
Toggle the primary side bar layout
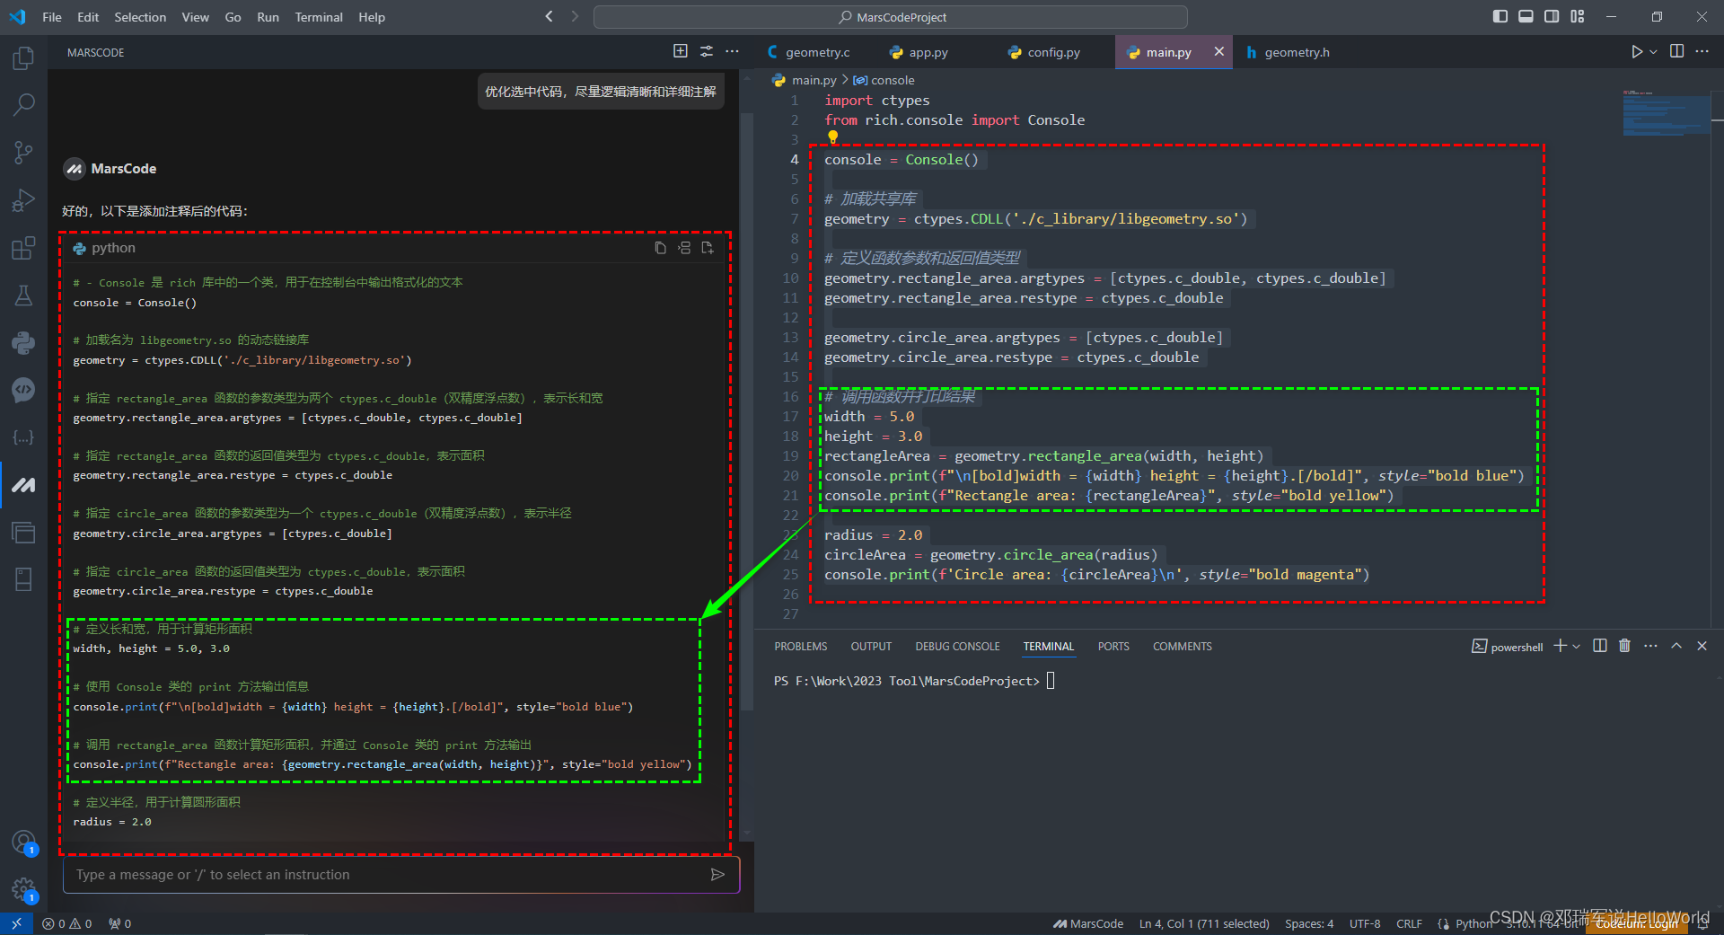coord(1500,16)
